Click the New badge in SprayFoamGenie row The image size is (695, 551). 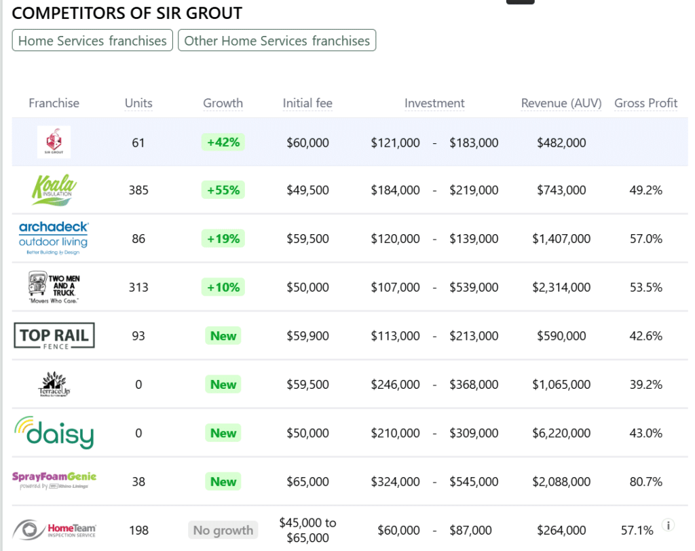tap(223, 481)
